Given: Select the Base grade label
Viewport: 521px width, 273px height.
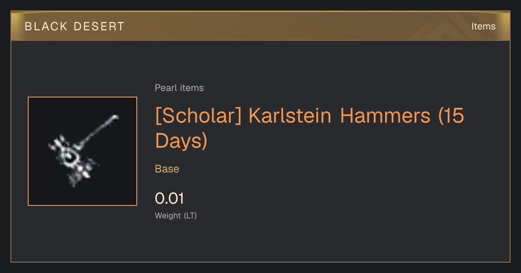Looking at the screenshot, I should tap(167, 169).
